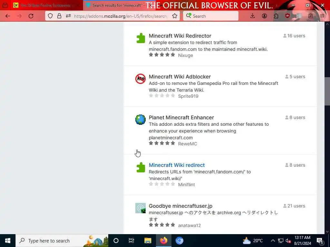Open the Minecraft Wiki Redirector add-on
The height and width of the screenshot is (247, 330).
(x=180, y=36)
